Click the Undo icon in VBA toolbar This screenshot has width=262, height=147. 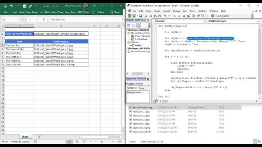165,16
